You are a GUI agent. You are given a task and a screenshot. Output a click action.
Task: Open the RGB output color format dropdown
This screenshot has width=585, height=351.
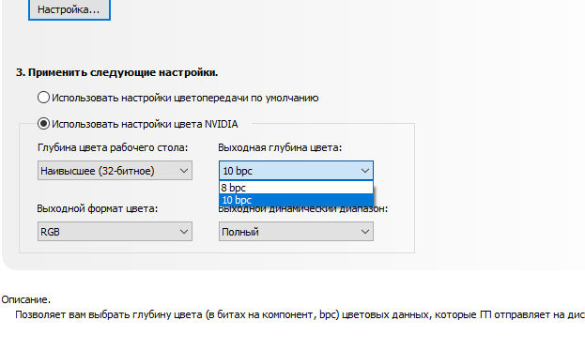(x=115, y=232)
